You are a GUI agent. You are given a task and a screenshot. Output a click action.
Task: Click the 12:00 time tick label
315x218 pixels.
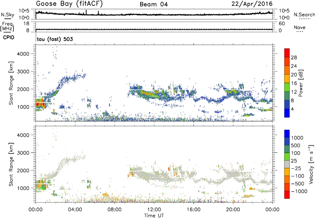tap(154, 210)
